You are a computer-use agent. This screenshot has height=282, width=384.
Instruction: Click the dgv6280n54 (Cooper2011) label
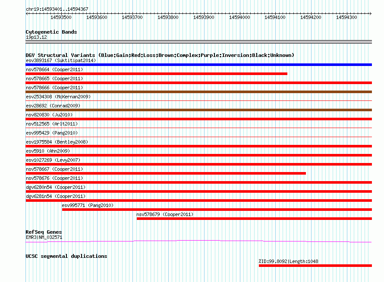pyautogui.click(x=56, y=187)
